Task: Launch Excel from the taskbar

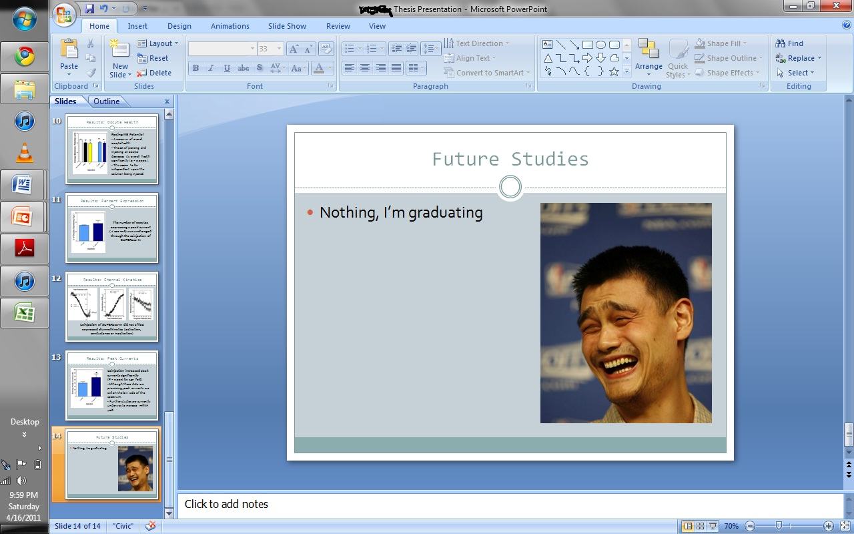Action: coord(25,312)
